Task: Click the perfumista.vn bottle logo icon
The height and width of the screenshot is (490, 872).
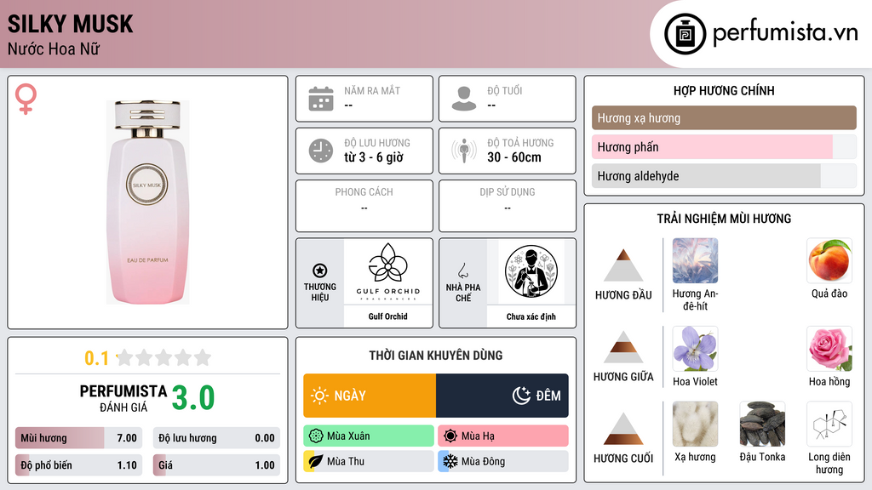Action: 685,34
